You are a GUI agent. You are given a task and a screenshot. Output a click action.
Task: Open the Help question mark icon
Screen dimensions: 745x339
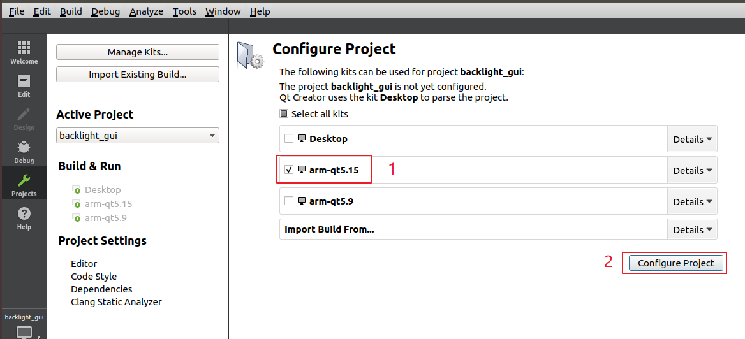[x=24, y=213]
